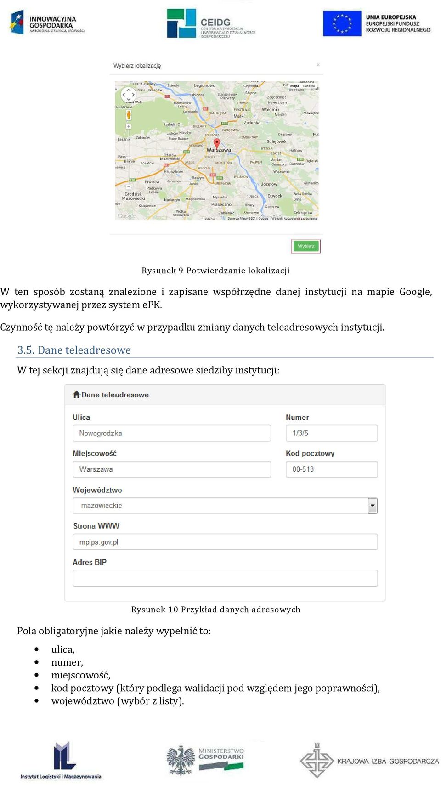Click the Dane teleadresowe panel title
This screenshot has height=785, width=441.
pos(115,395)
